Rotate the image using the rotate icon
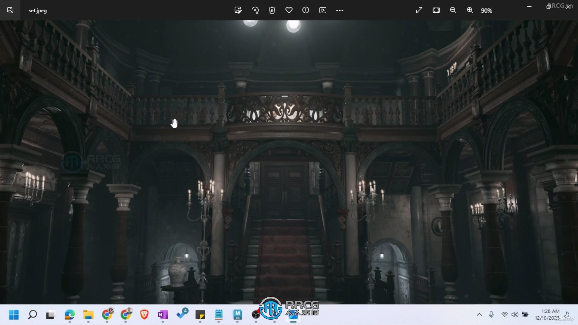The height and width of the screenshot is (325, 578). (255, 10)
